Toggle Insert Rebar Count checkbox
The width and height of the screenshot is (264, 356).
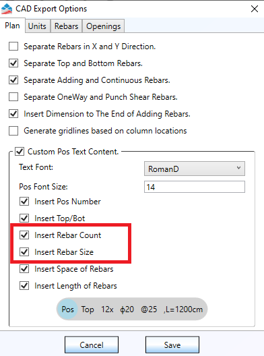pyautogui.click(x=24, y=235)
